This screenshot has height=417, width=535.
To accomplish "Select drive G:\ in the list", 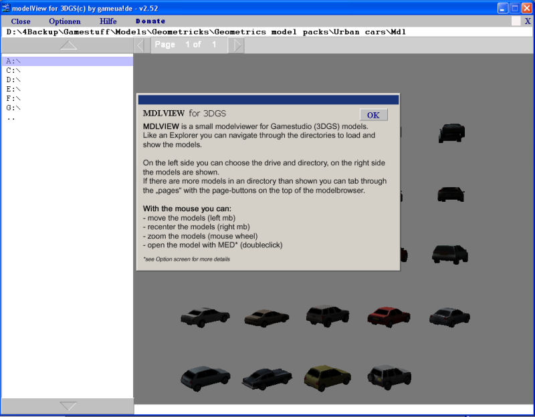I will click(68, 108).
